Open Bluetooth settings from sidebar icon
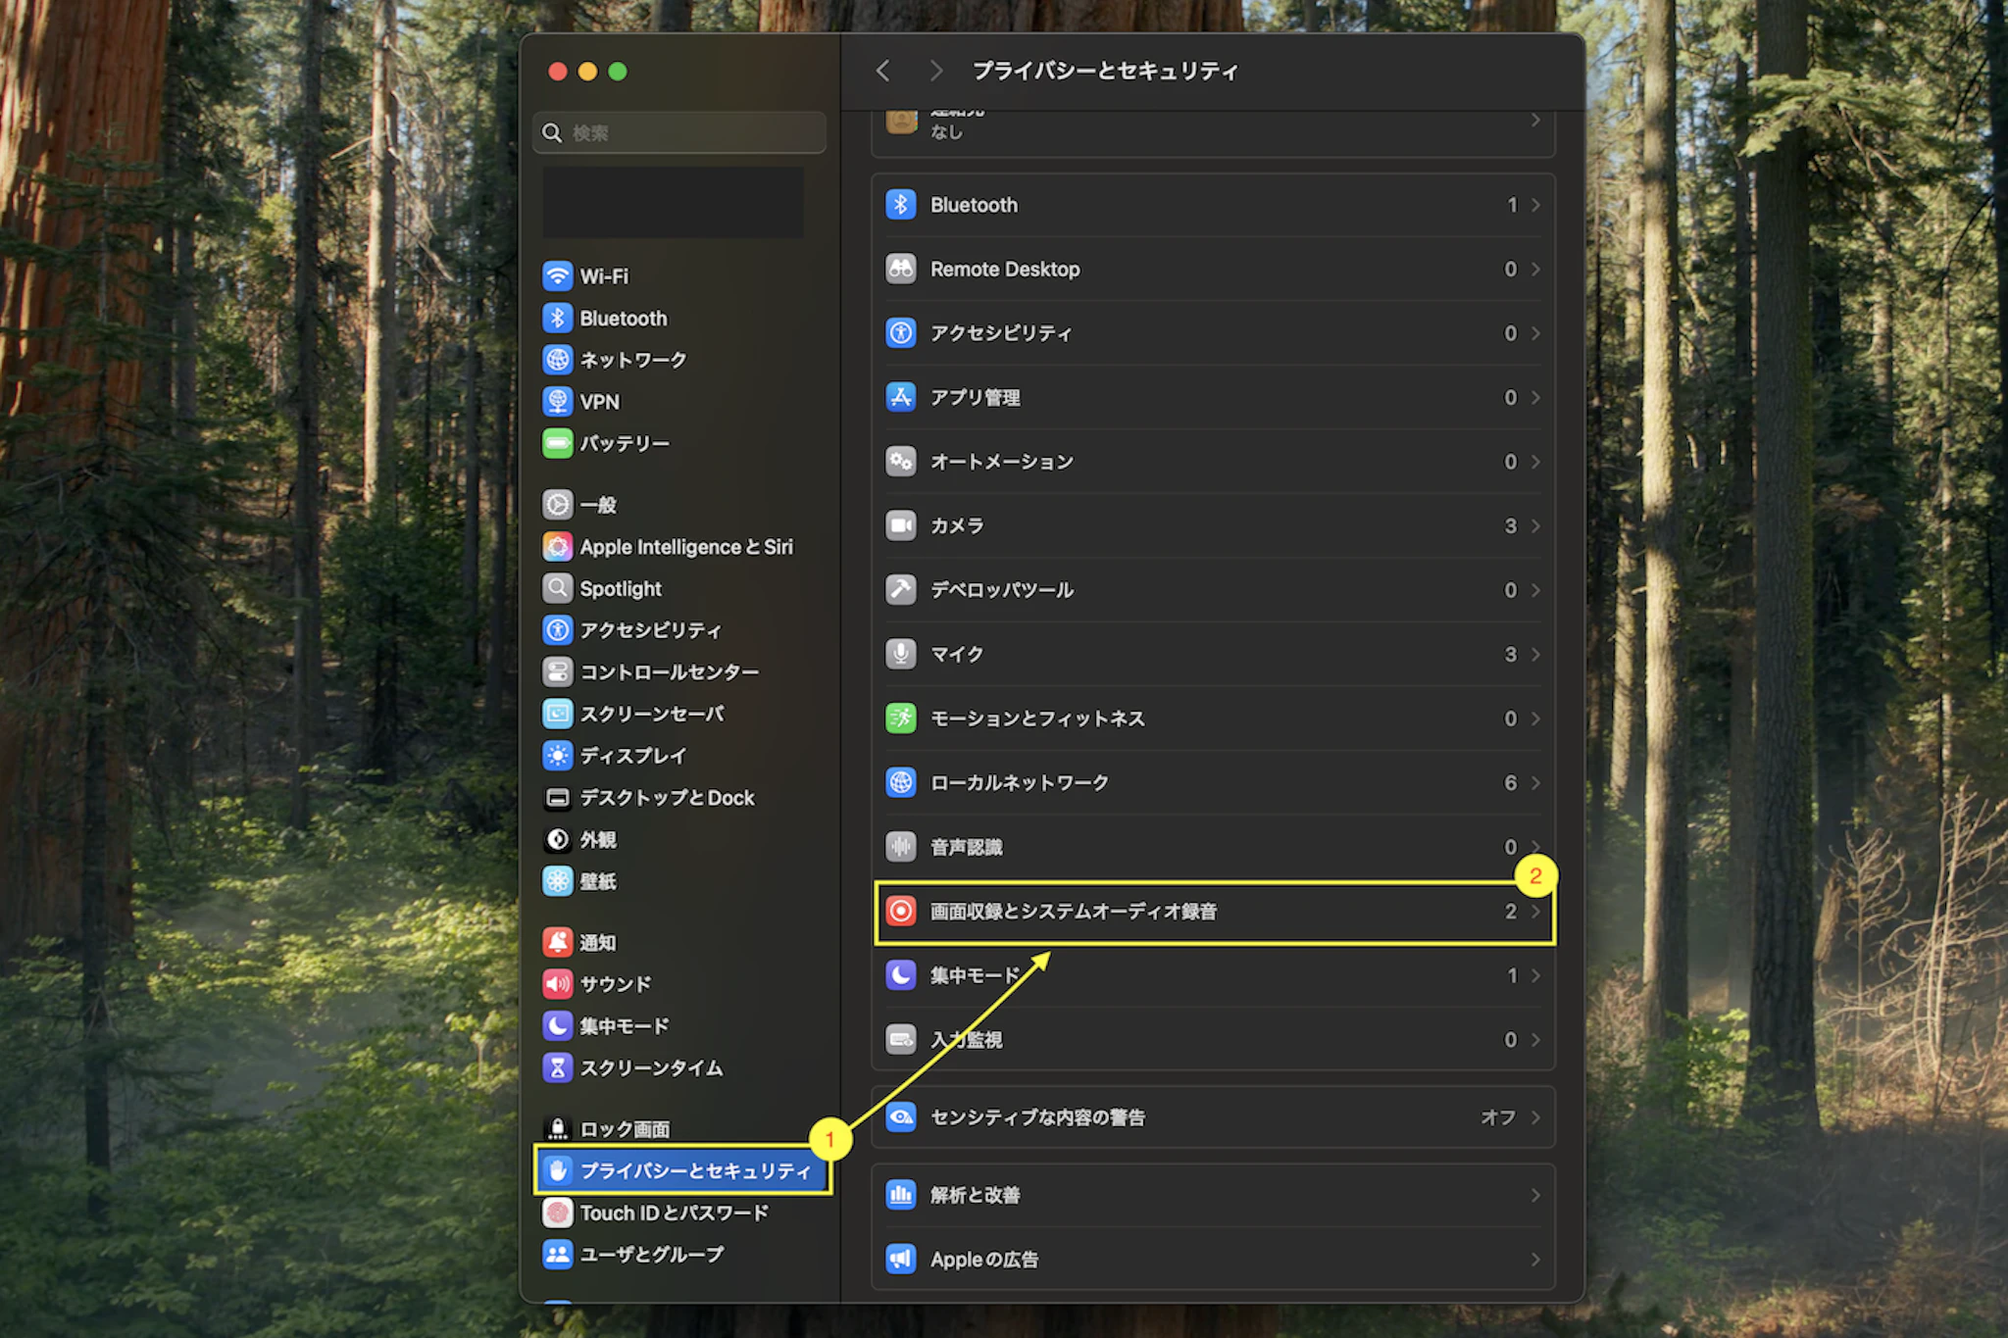The image size is (2008, 1338). pyautogui.click(x=557, y=319)
